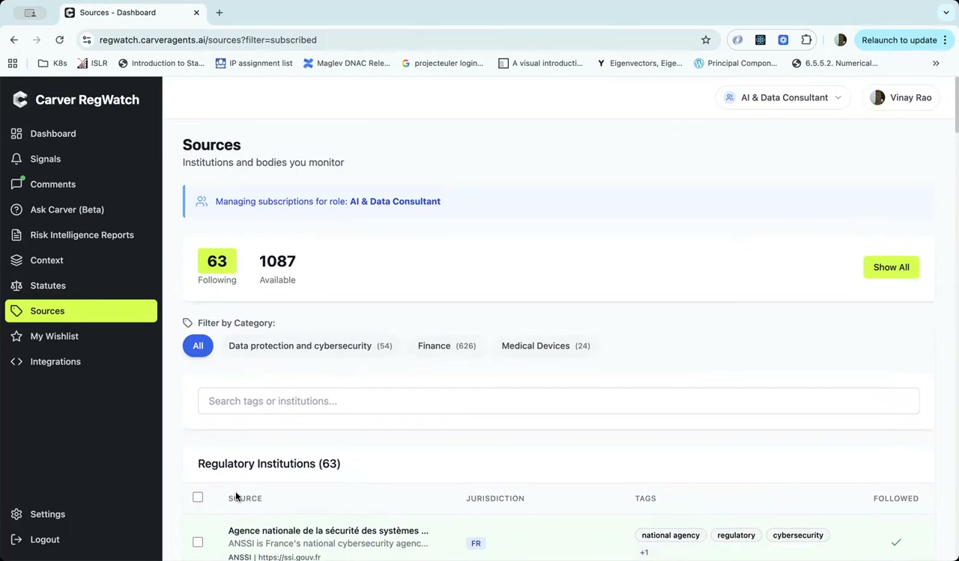959x561 pixels.
Task: Click the cybersecurity tag
Action: (798, 536)
